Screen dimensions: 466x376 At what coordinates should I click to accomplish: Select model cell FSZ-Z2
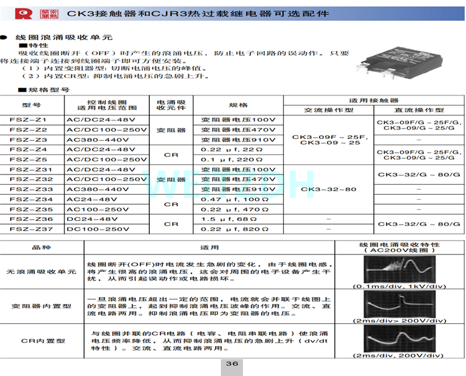(x=28, y=130)
